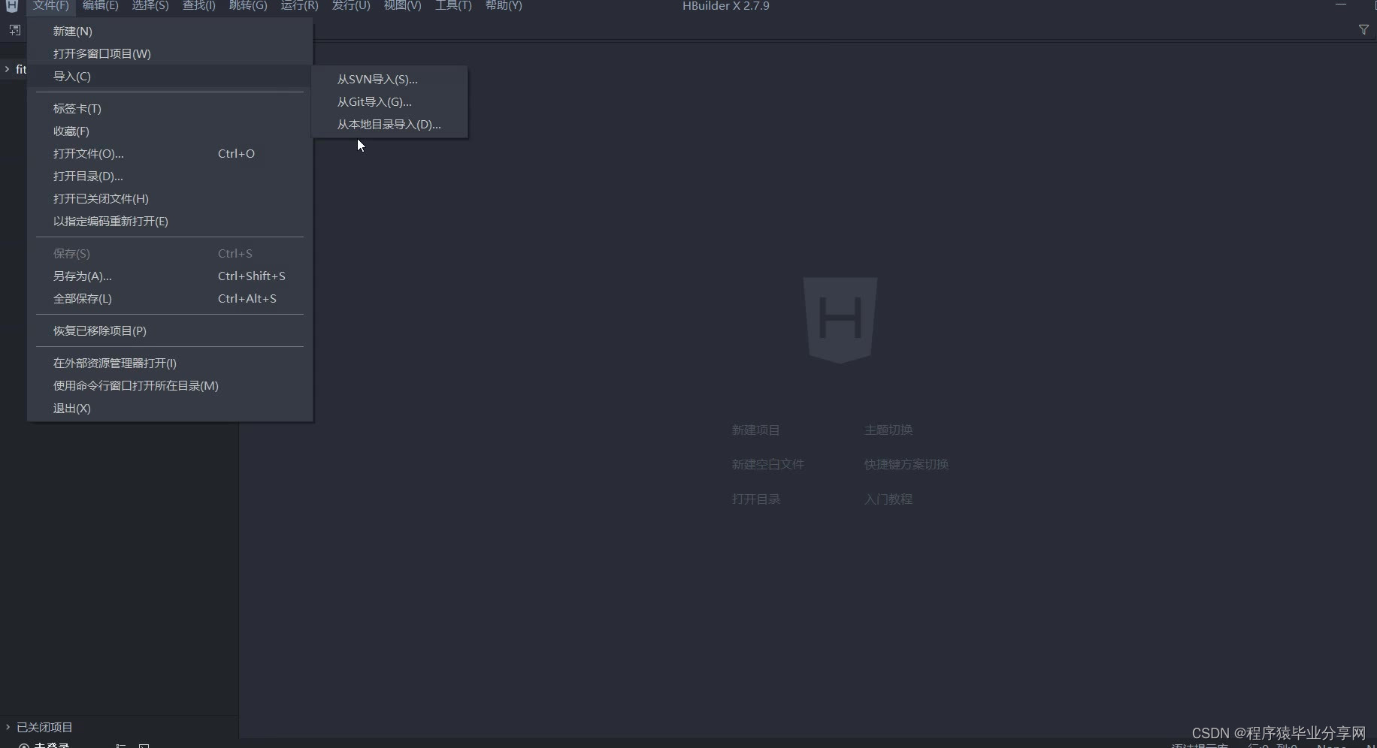The image size is (1377, 748).
Task: Choose 从Git导入(G)... in the submenu
Action: pos(389,101)
